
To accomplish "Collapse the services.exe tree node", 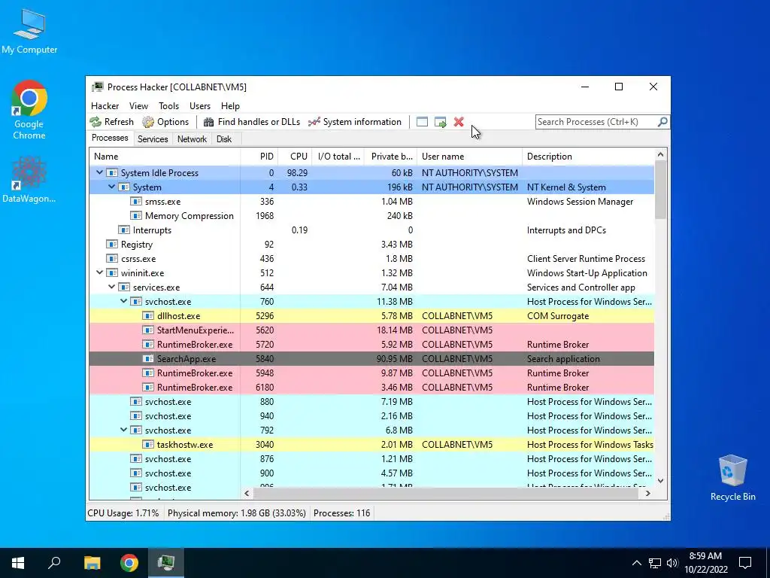I will point(111,287).
